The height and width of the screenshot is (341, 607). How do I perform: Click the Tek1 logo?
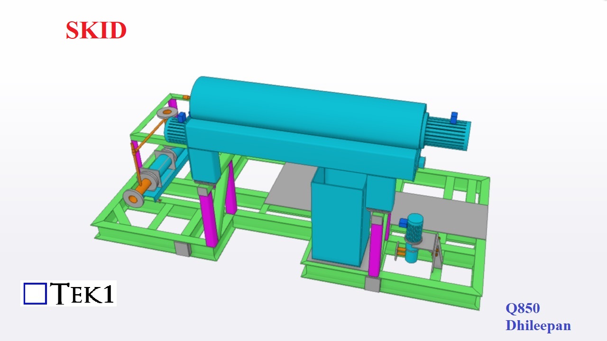(x=69, y=293)
